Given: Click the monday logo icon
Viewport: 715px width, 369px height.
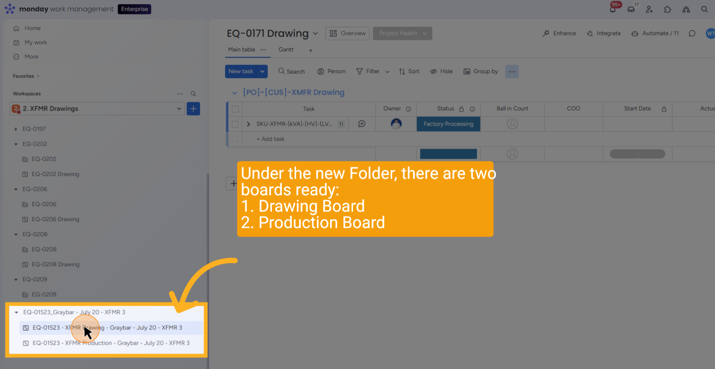Looking at the screenshot, I should coord(10,9).
